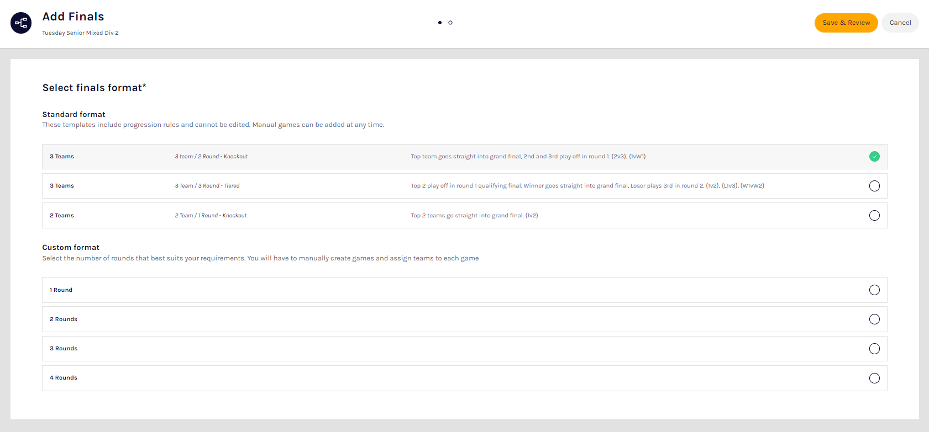Choose the 3 Rounds custom format radio
This screenshot has height=432, width=929.
[x=874, y=349]
